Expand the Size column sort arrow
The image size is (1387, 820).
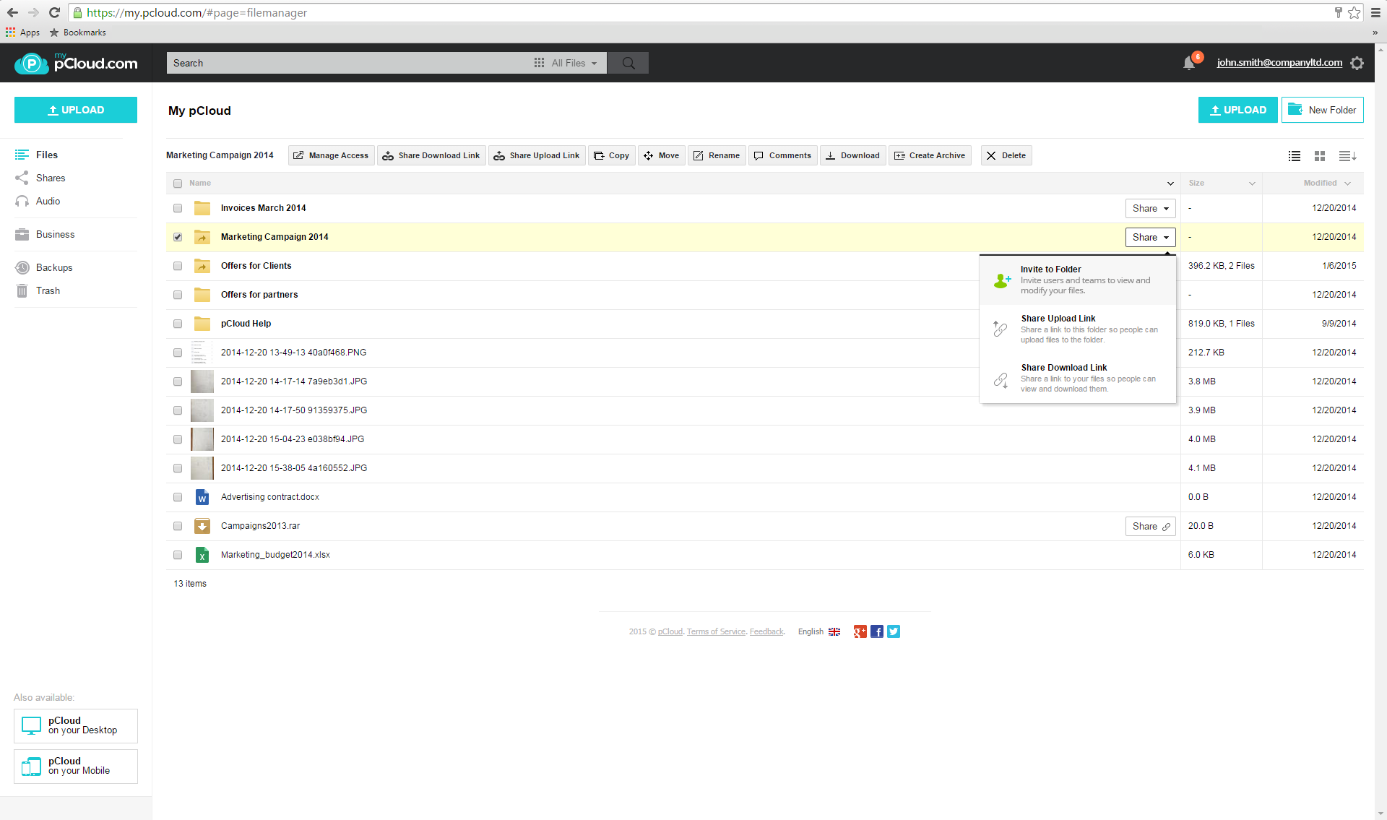1252,184
